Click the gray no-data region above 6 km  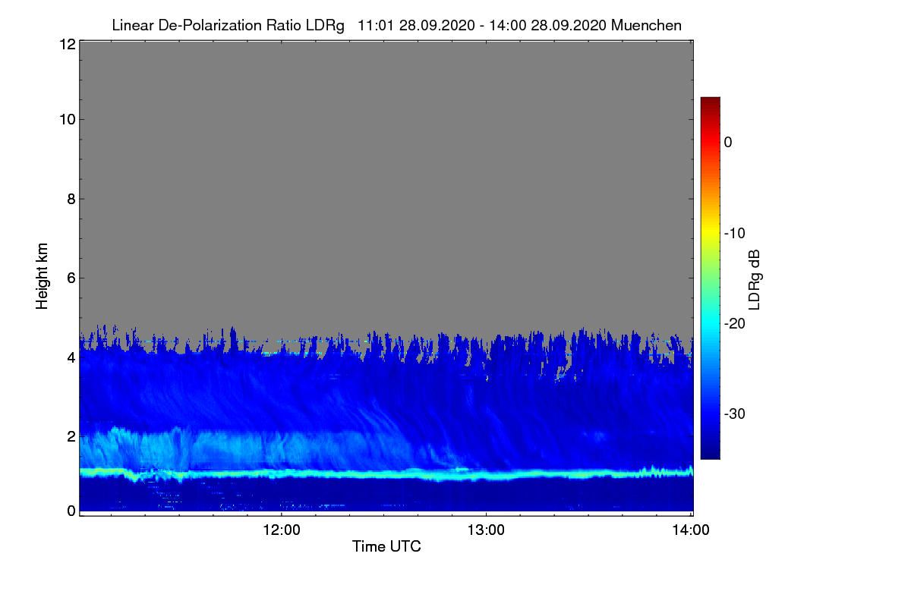coord(386,159)
